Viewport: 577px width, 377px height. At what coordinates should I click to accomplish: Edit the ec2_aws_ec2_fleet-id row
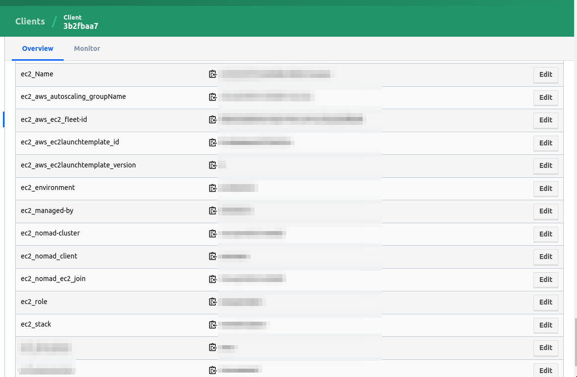tap(546, 120)
